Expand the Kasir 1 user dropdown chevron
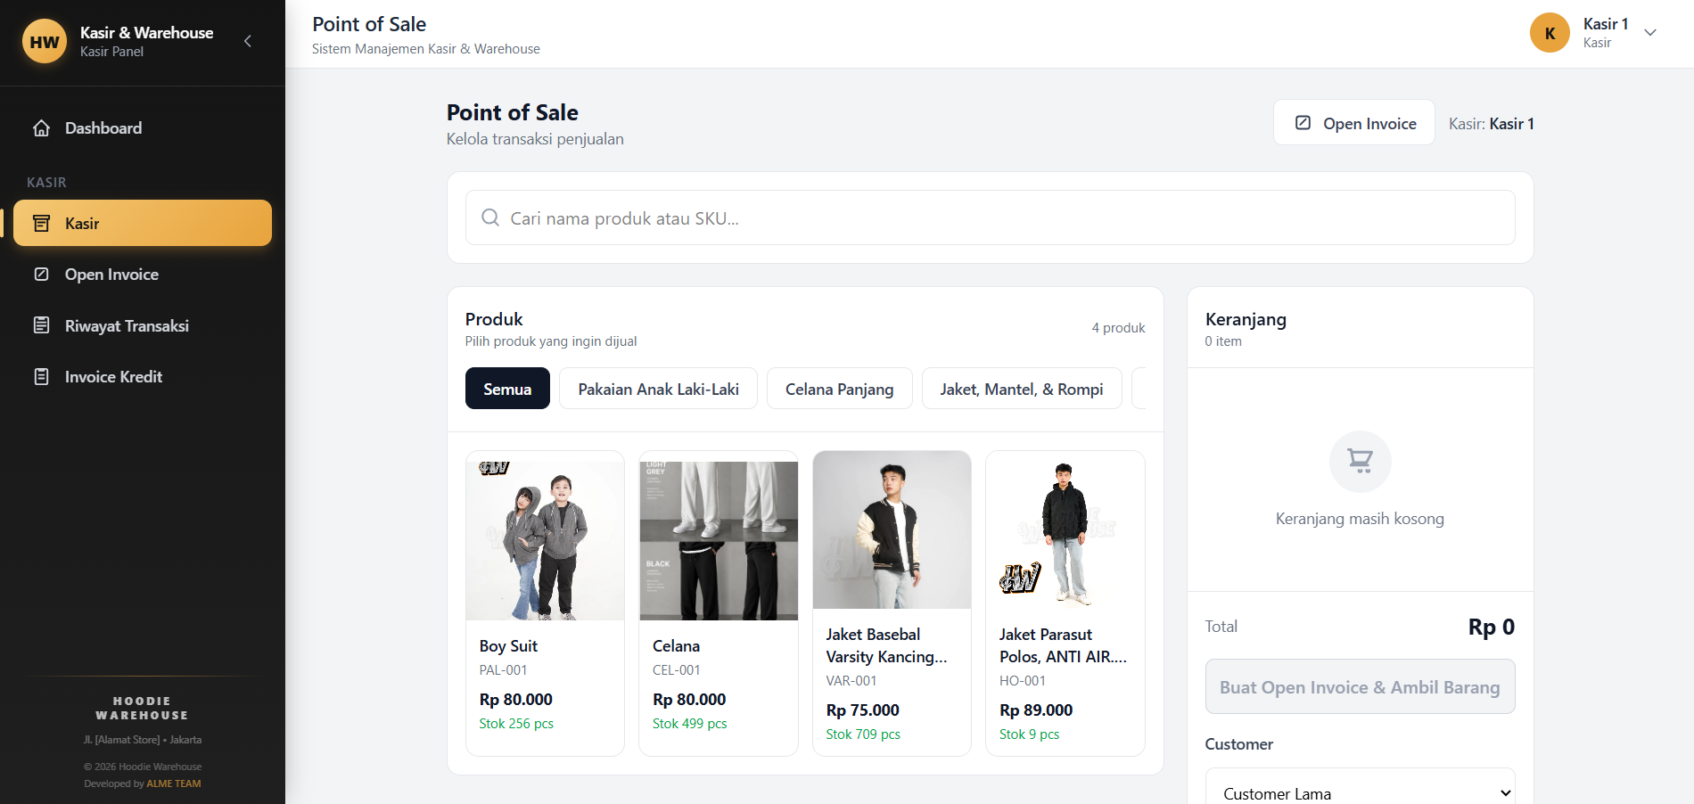1694x804 pixels. pos(1650,33)
